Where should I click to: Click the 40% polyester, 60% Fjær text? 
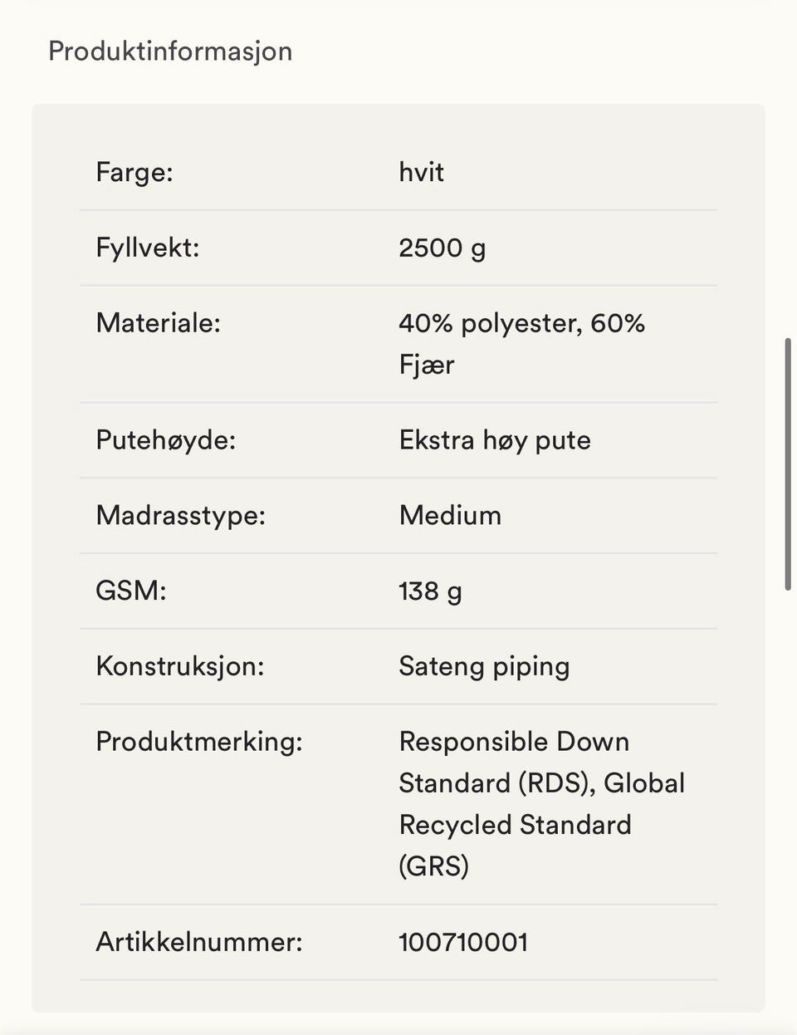tap(521, 344)
